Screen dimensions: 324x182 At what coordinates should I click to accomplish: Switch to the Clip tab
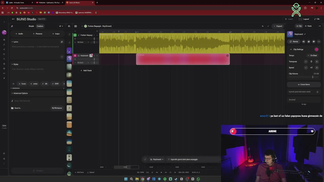pyautogui.click(x=299, y=26)
